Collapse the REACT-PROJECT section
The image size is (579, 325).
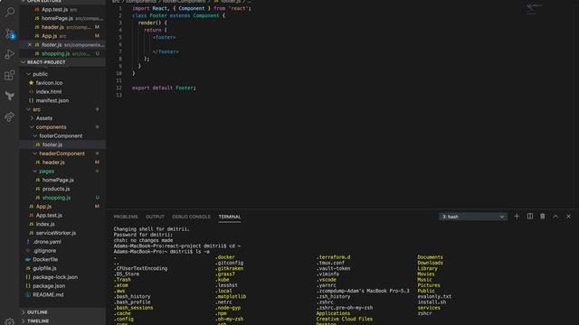[62, 62]
